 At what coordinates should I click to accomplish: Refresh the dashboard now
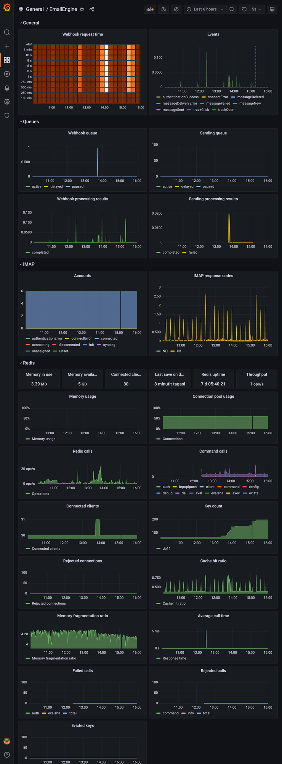pyautogui.click(x=244, y=9)
